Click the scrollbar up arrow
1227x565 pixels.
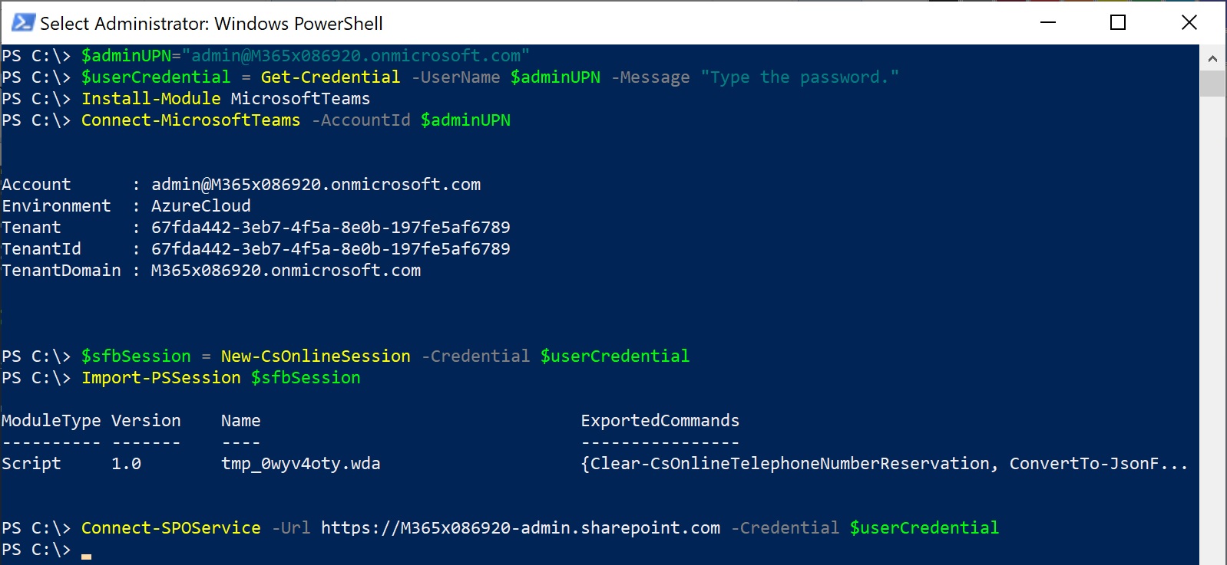coord(1212,58)
